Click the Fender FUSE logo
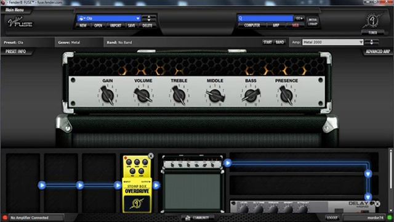 tap(20, 22)
